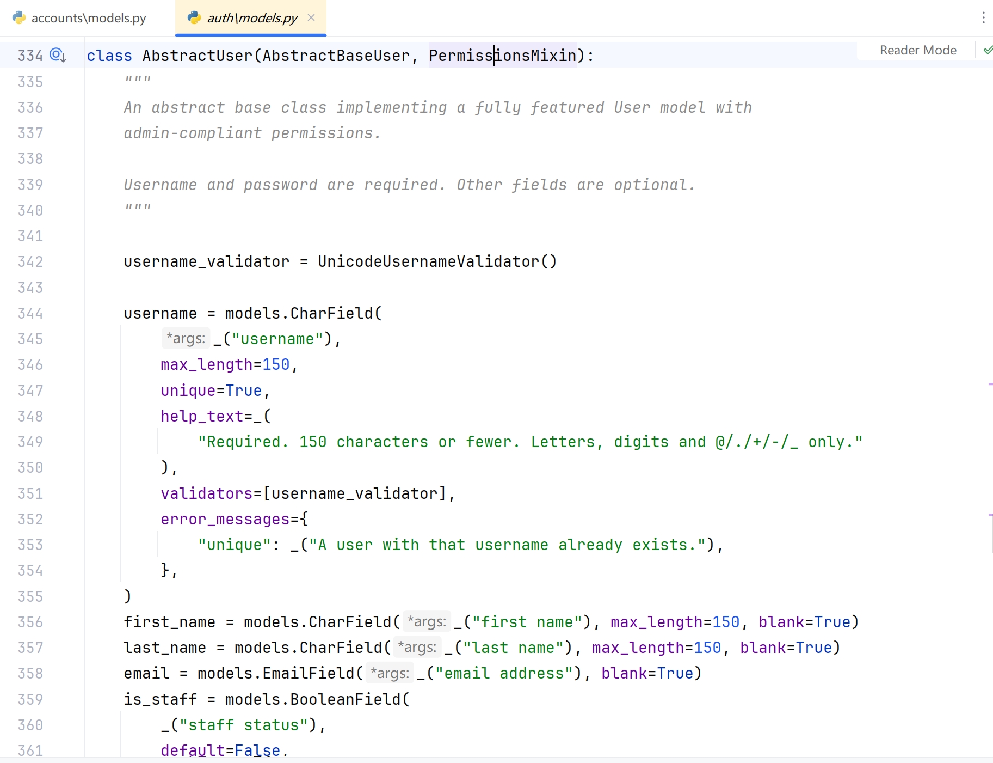993x763 pixels.
Task: Click models.EmailField on line 358
Action: 276,673
